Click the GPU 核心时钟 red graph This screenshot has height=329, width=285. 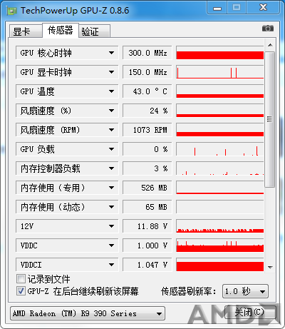[x=220, y=53]
